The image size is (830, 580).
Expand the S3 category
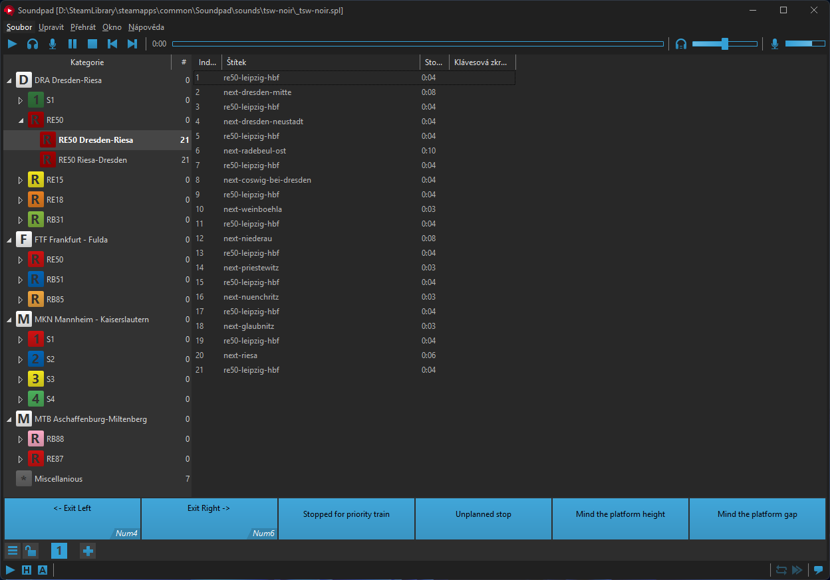21,379
